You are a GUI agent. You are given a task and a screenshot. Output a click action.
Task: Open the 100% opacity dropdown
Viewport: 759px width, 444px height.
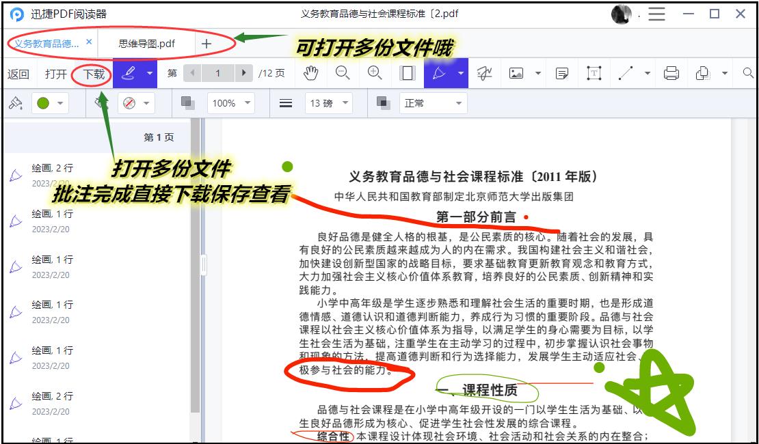pos(231,103)
